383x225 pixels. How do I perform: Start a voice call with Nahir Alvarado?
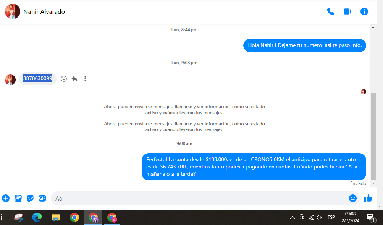click(x=331, y=11)
